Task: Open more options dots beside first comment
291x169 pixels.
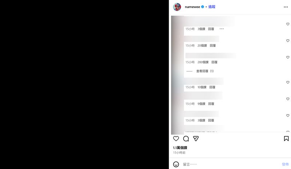Action: tap(222, 29)
